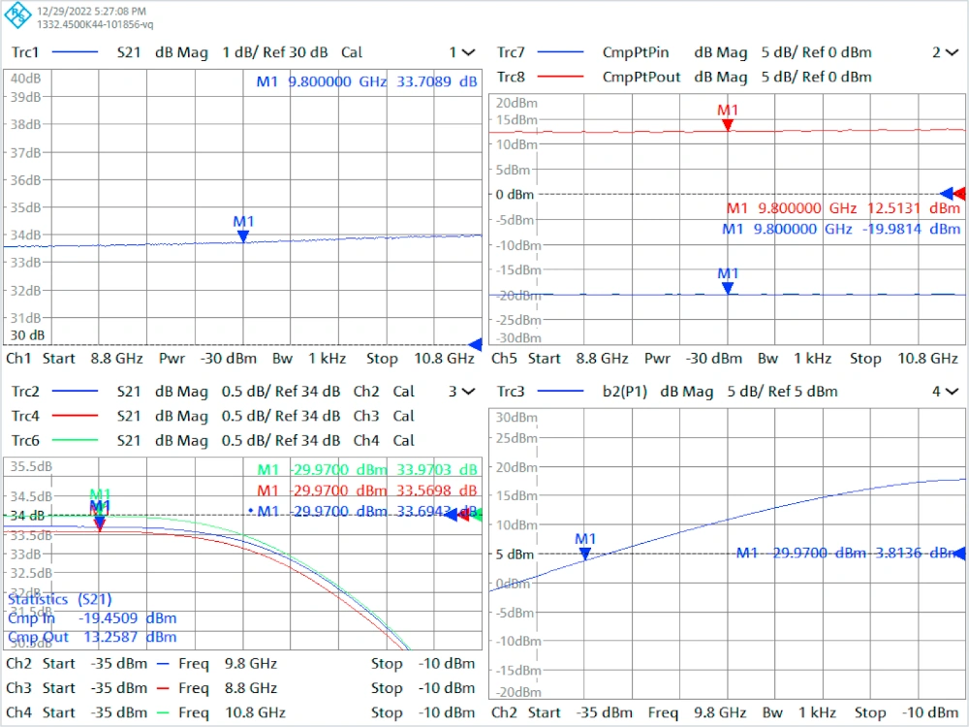Screen dimensions: 969x727
Task: Click the blue line color sample beside Trc1
Action: click(75, 52)
